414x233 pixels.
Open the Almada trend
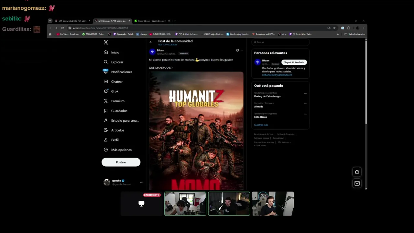tap(259, 106)
